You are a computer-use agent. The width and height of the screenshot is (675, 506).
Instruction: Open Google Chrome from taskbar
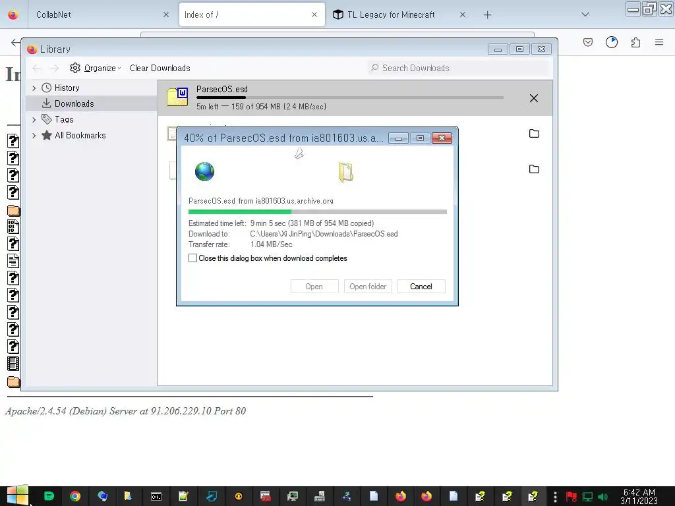pyautogui.click(x=75, y=497)
